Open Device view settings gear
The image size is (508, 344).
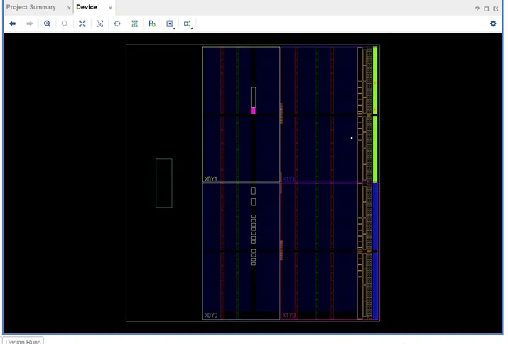coord(493,23)
